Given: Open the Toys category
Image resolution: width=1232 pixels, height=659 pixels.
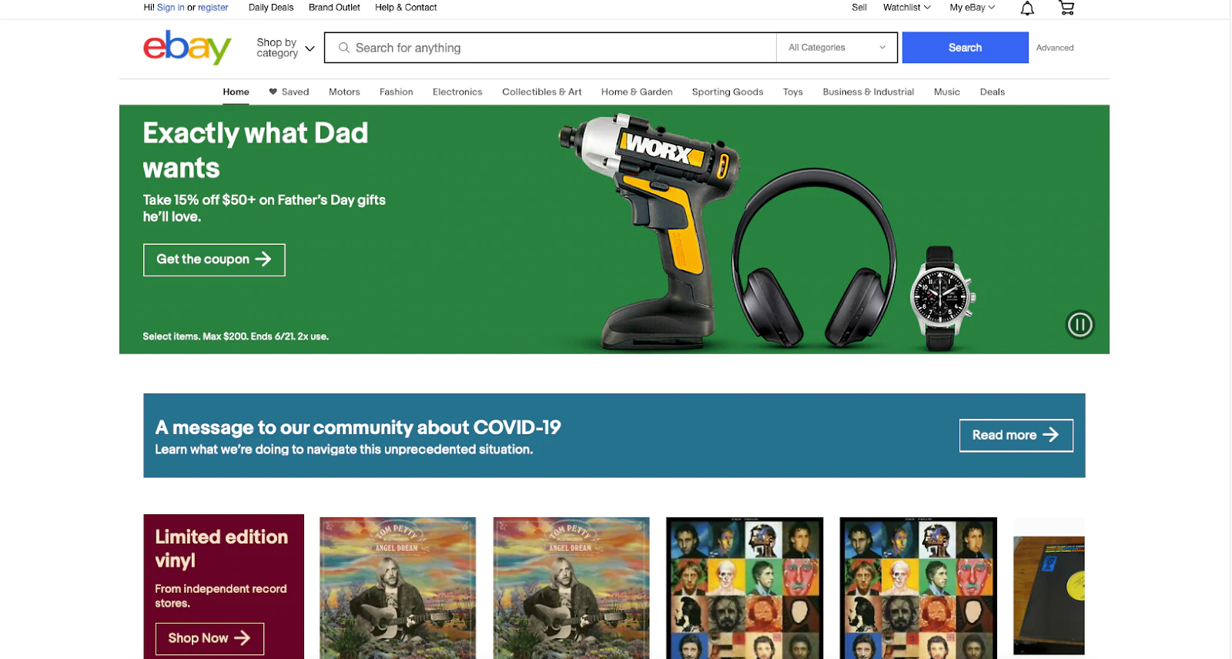Looking at the screenshot, I should click(793, 92).
